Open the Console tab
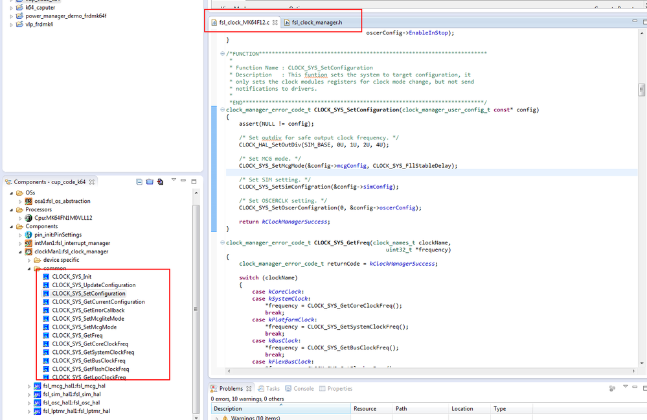The height and width of the screenshot is (420, 647). click(300, 389)
